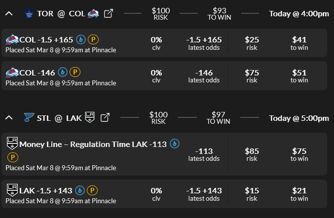Select the COL -146 moneyline bet row
Image resolution: width=334 pixels, height=218 pixels.
pos(118,75)
